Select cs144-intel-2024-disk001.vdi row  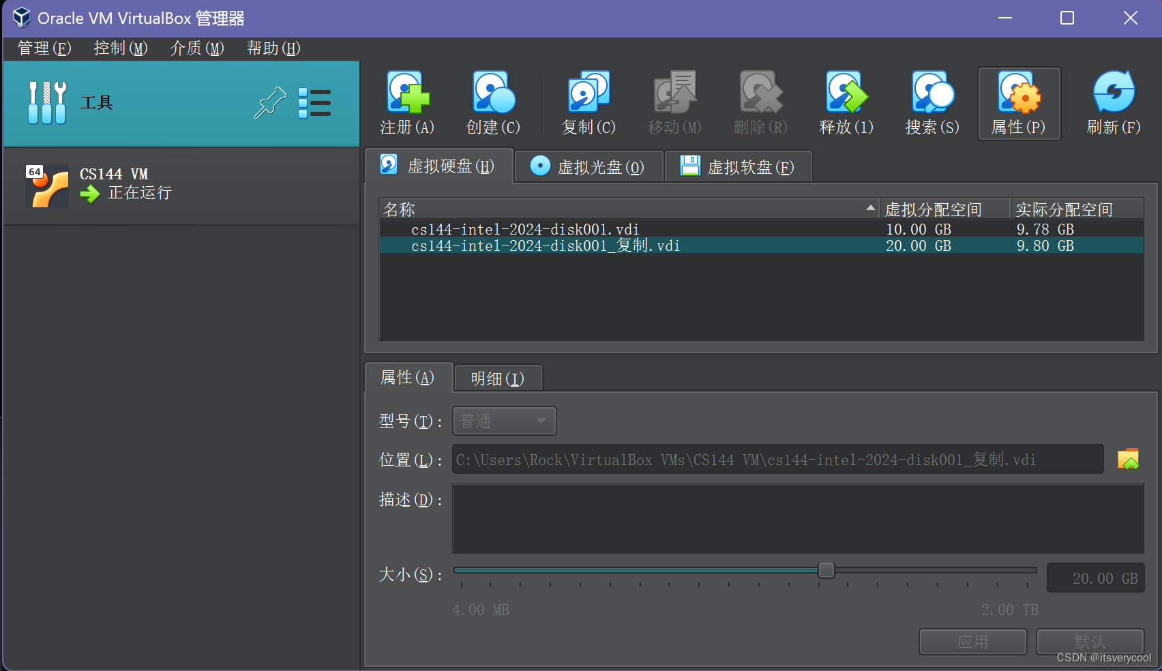(x=761, y=229)
